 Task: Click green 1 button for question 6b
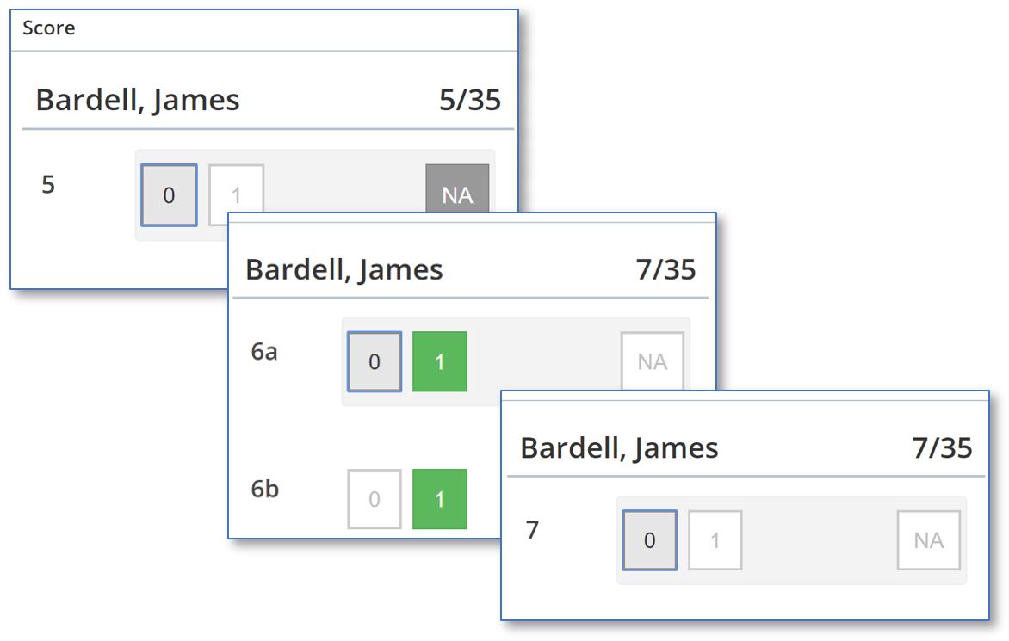pyautogui.click(x=440, y=499)
